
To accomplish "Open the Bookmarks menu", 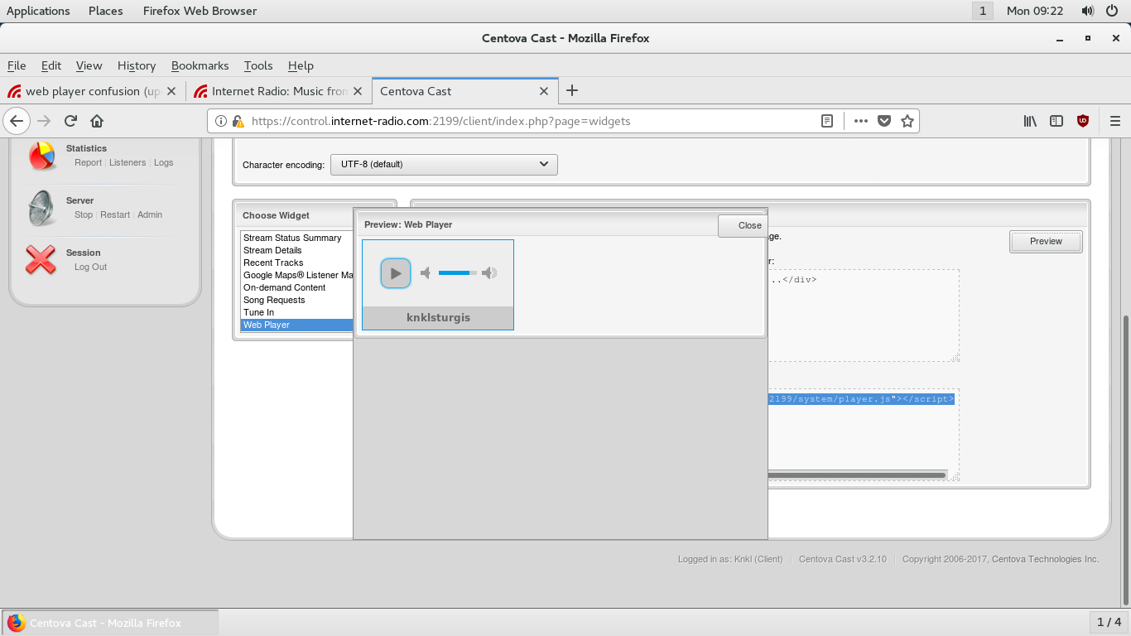I will pyautogui.click(x=200, y=65).
